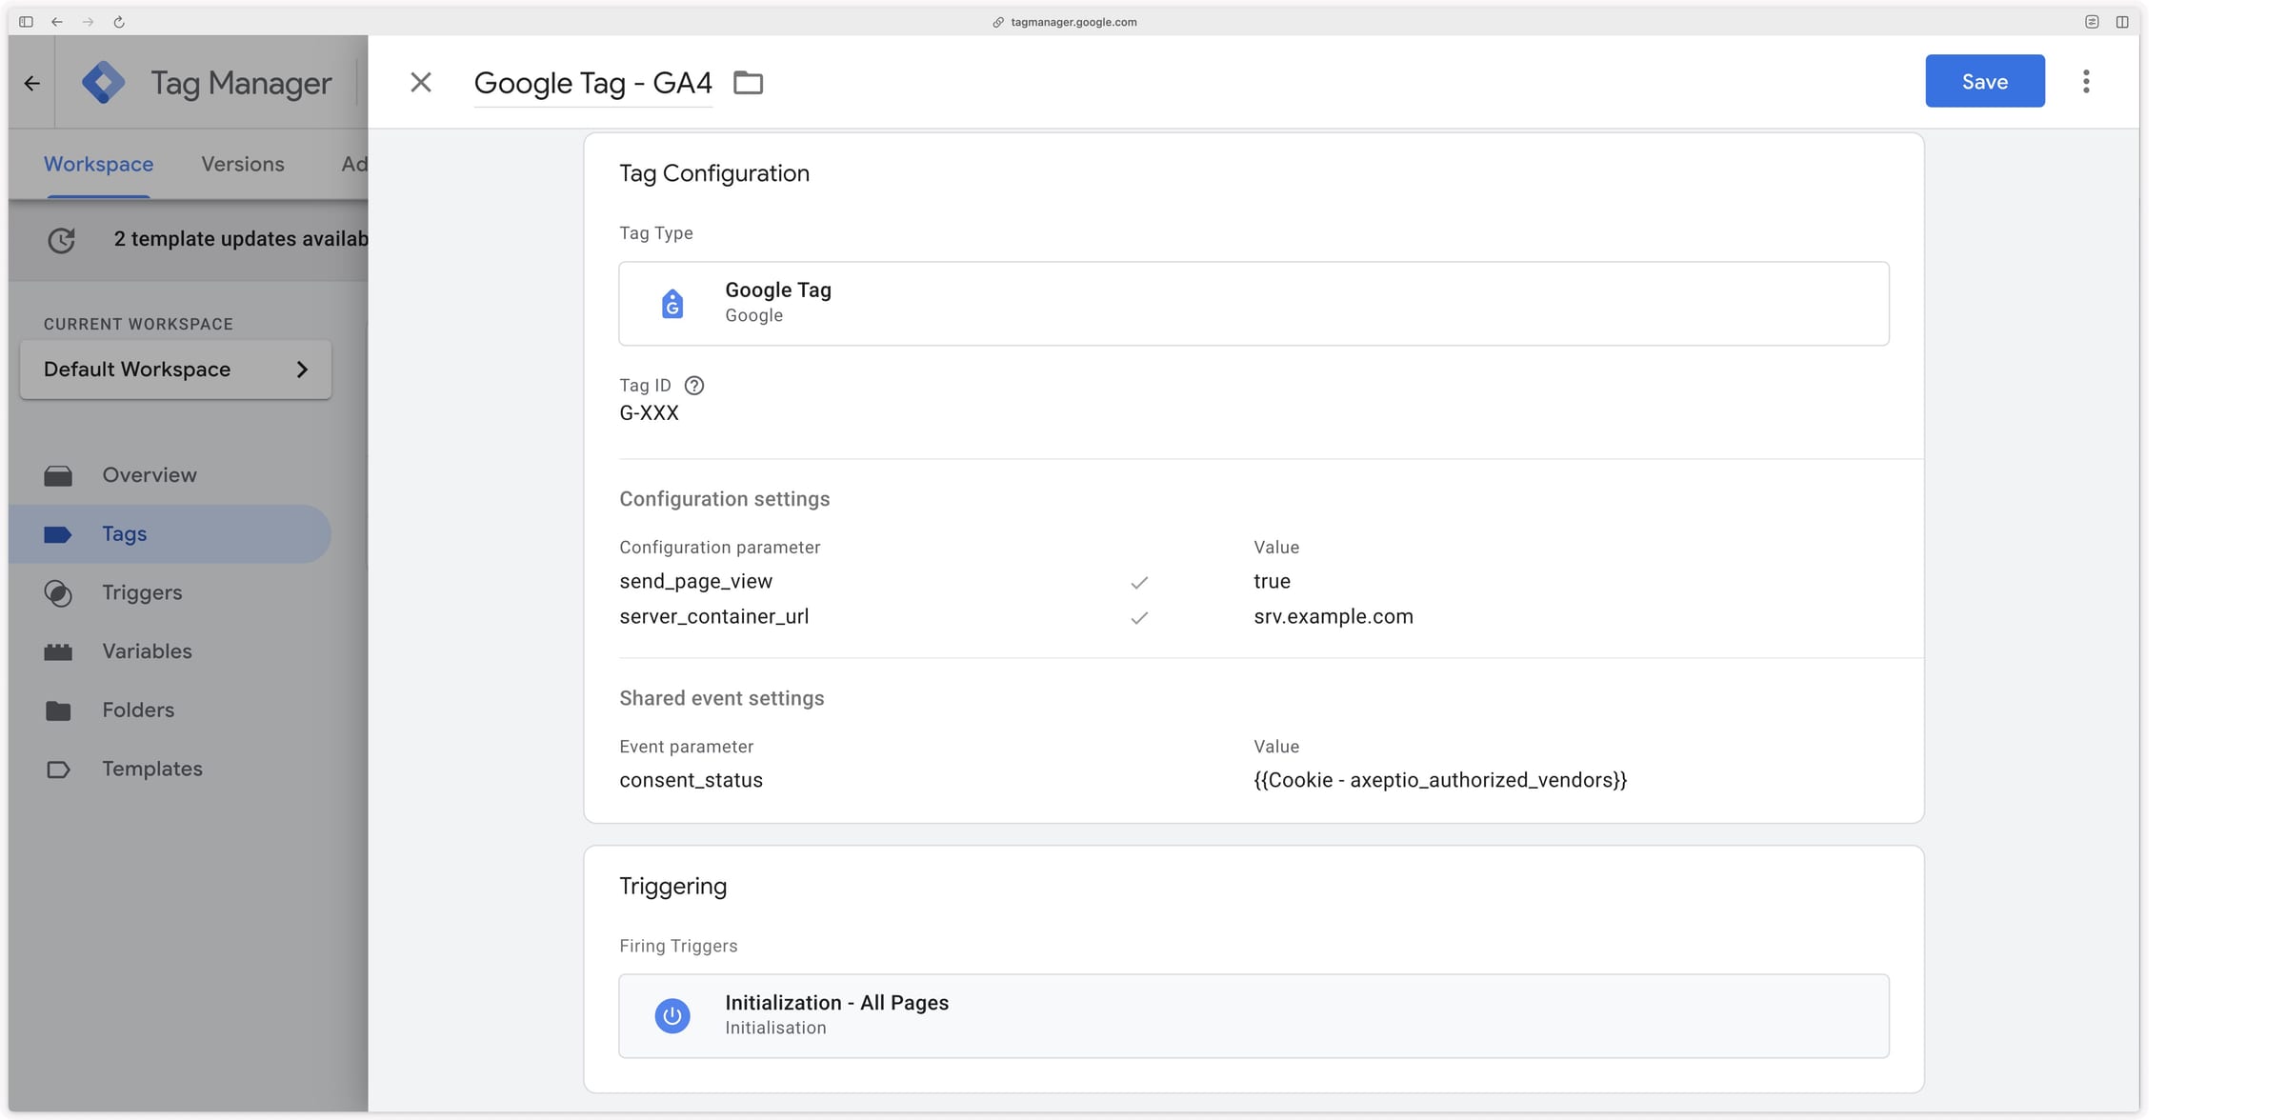The width and height of the screenshot is (2286, 1120).
Task: Click the browser back arrow
Action: click(x=57, y=22)
